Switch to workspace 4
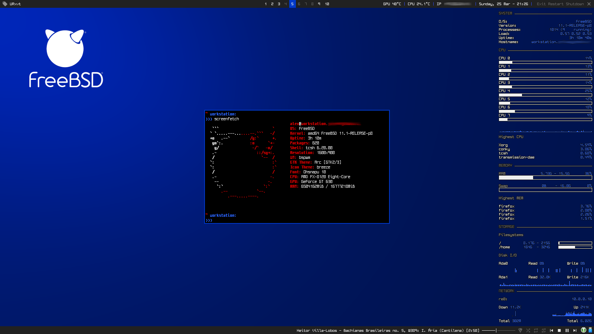Image resolution: width=594 pixels, height=334 pixels. click(285, 4)
